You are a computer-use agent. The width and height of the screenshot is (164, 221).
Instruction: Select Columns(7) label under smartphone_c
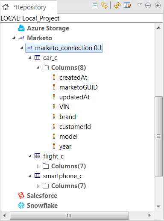(69, 186)
